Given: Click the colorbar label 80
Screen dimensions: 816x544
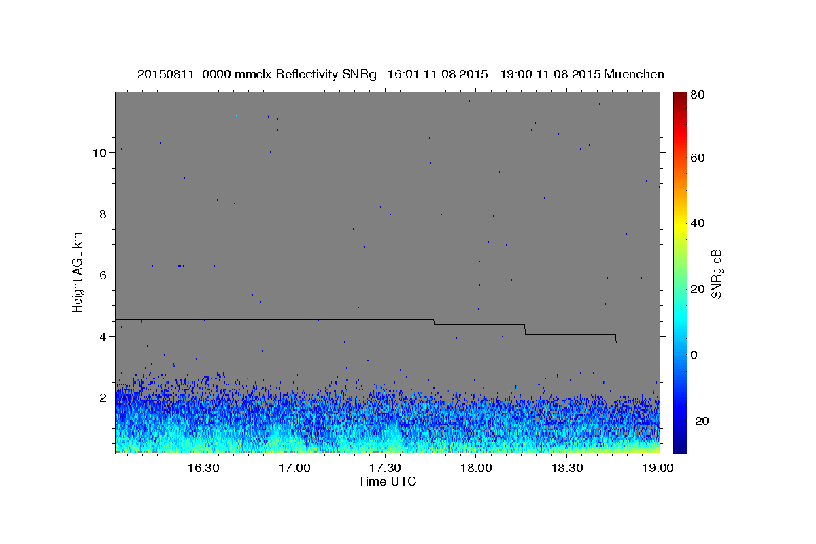Looking at the screenshot, I should coord(698,95).
